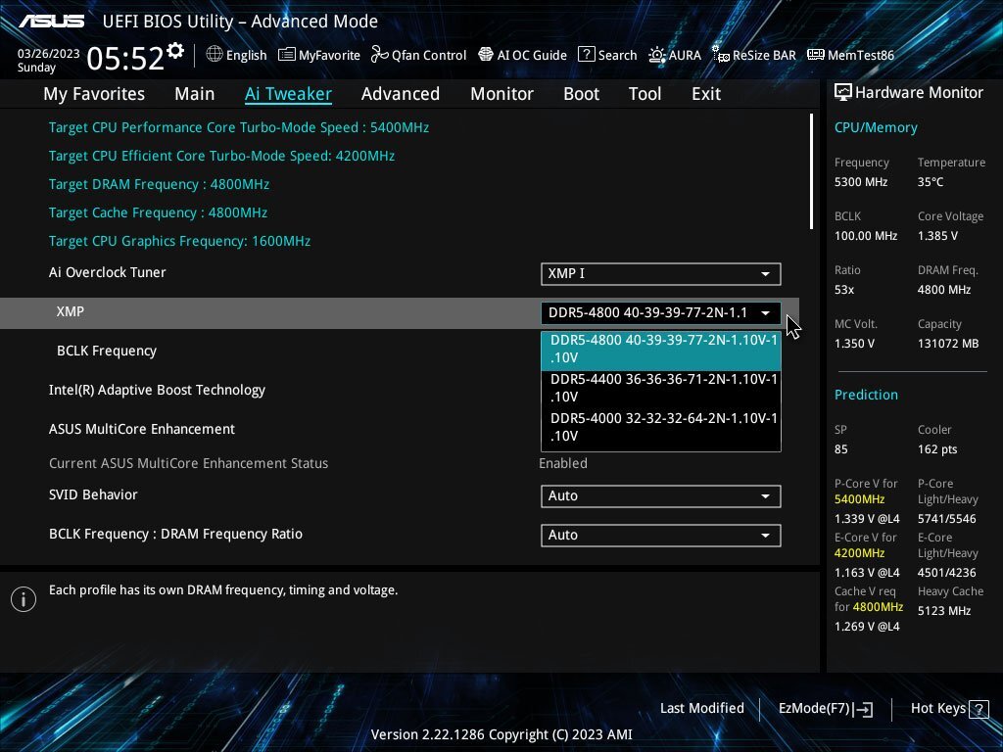1003x752 pixels.
Task: Click Target CPU Performance Core Turbo-Mode Speed text
Action: click(239, 127)
